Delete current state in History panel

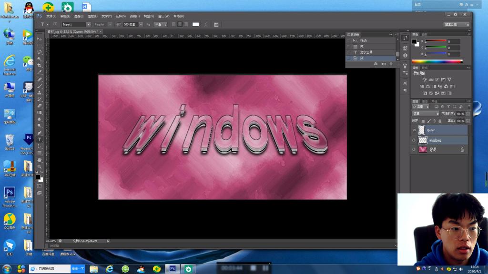coord(391,64)
